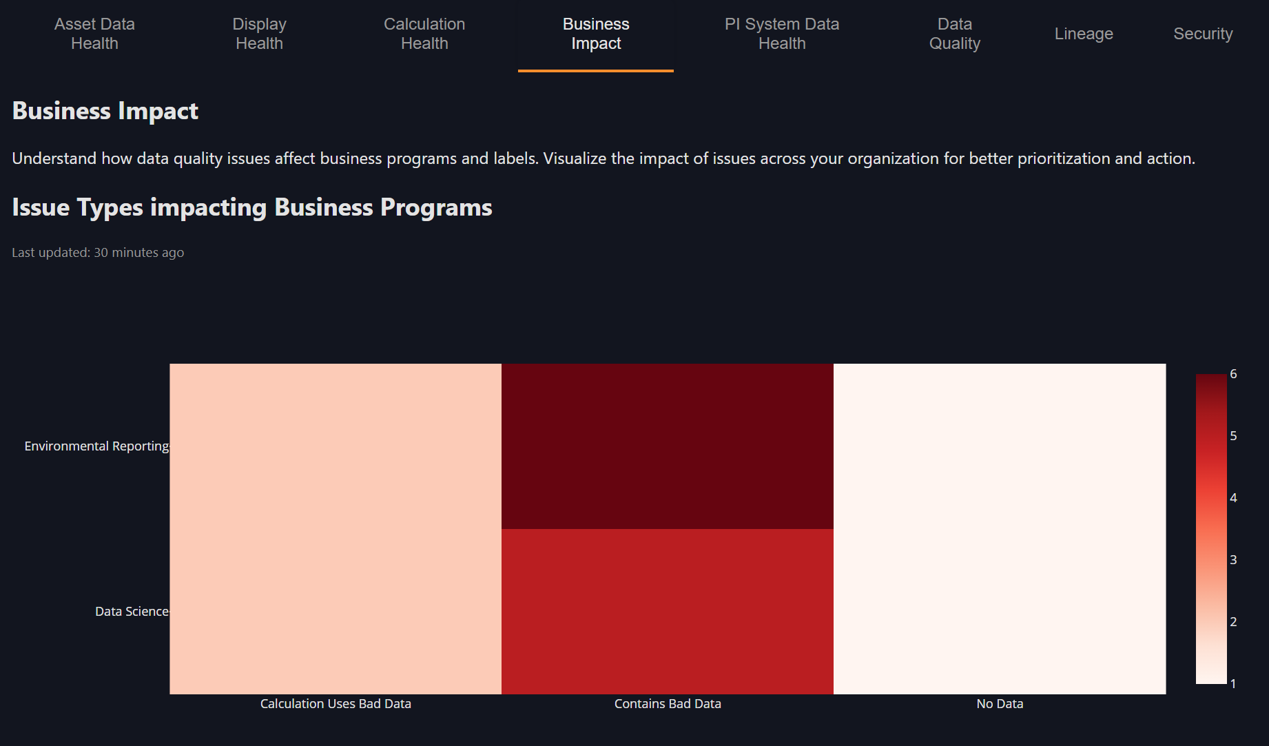Click the No Data column label
This screenshot has height=746, width=1269.
tap(1000, 703)
